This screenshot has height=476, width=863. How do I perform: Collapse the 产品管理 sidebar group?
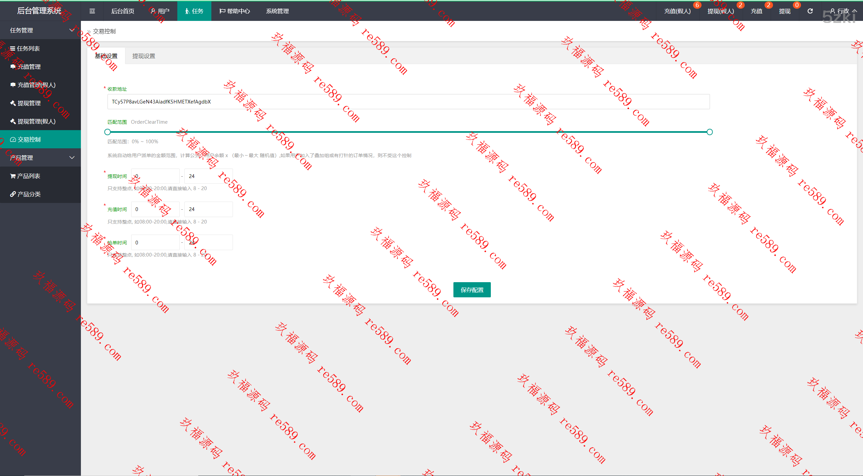point(40,158)
